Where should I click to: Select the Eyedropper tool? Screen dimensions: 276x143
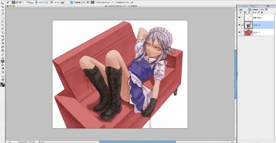pos(2,14)
